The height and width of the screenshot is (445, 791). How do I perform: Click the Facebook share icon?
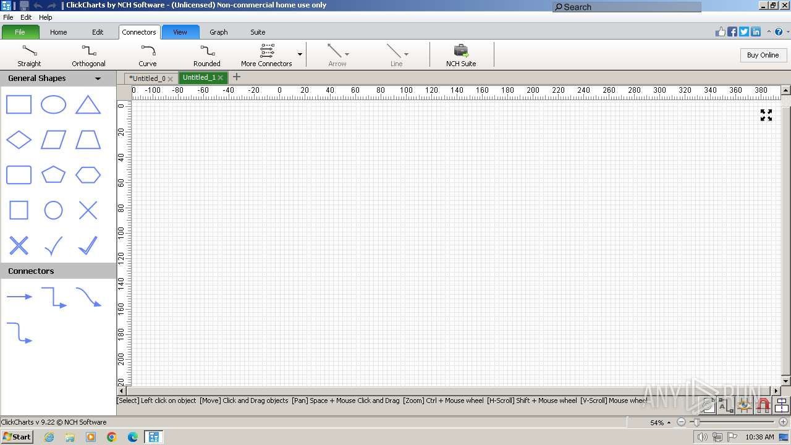(x=732, y=32)
